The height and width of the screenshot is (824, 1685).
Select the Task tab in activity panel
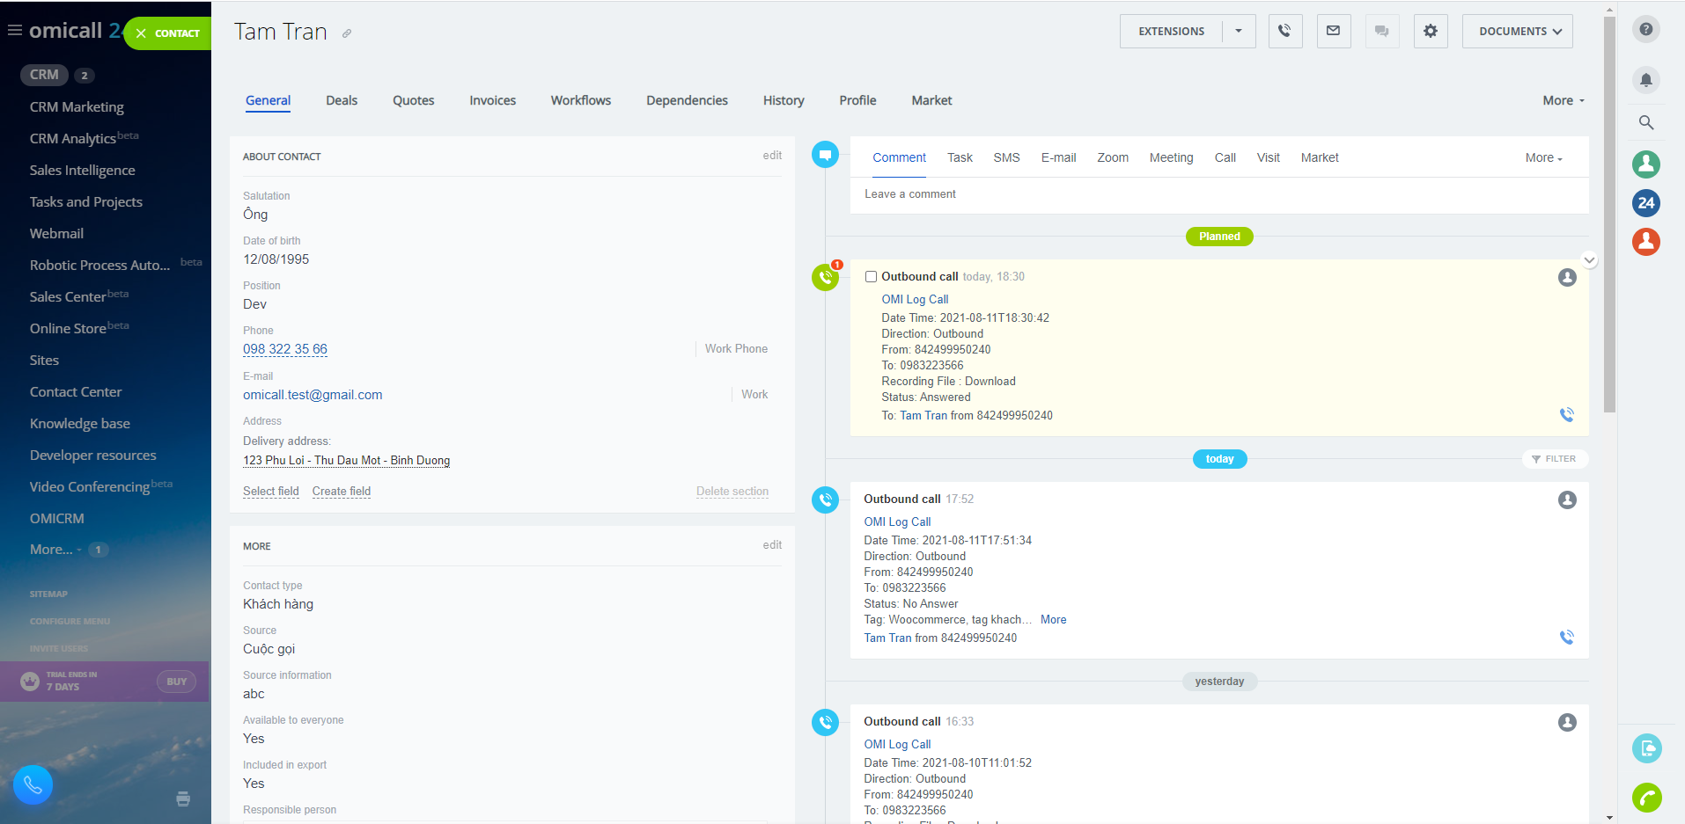(x=960, y=158)
